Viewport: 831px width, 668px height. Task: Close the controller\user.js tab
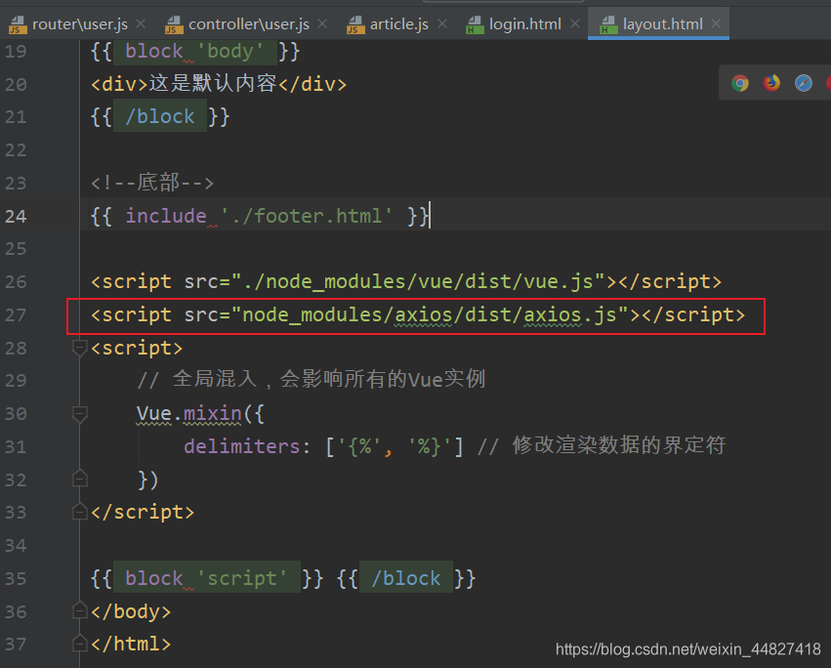[322, 23]
